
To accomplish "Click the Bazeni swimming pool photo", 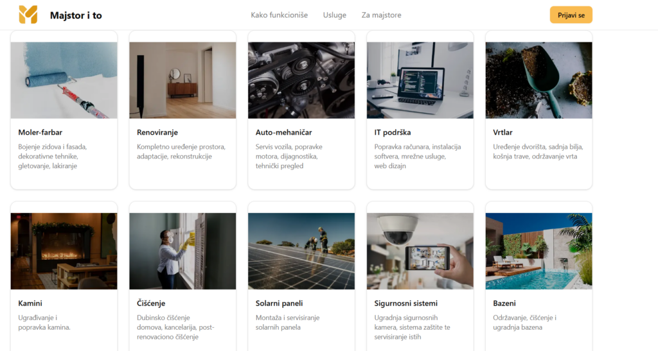I will click(538, 251).
